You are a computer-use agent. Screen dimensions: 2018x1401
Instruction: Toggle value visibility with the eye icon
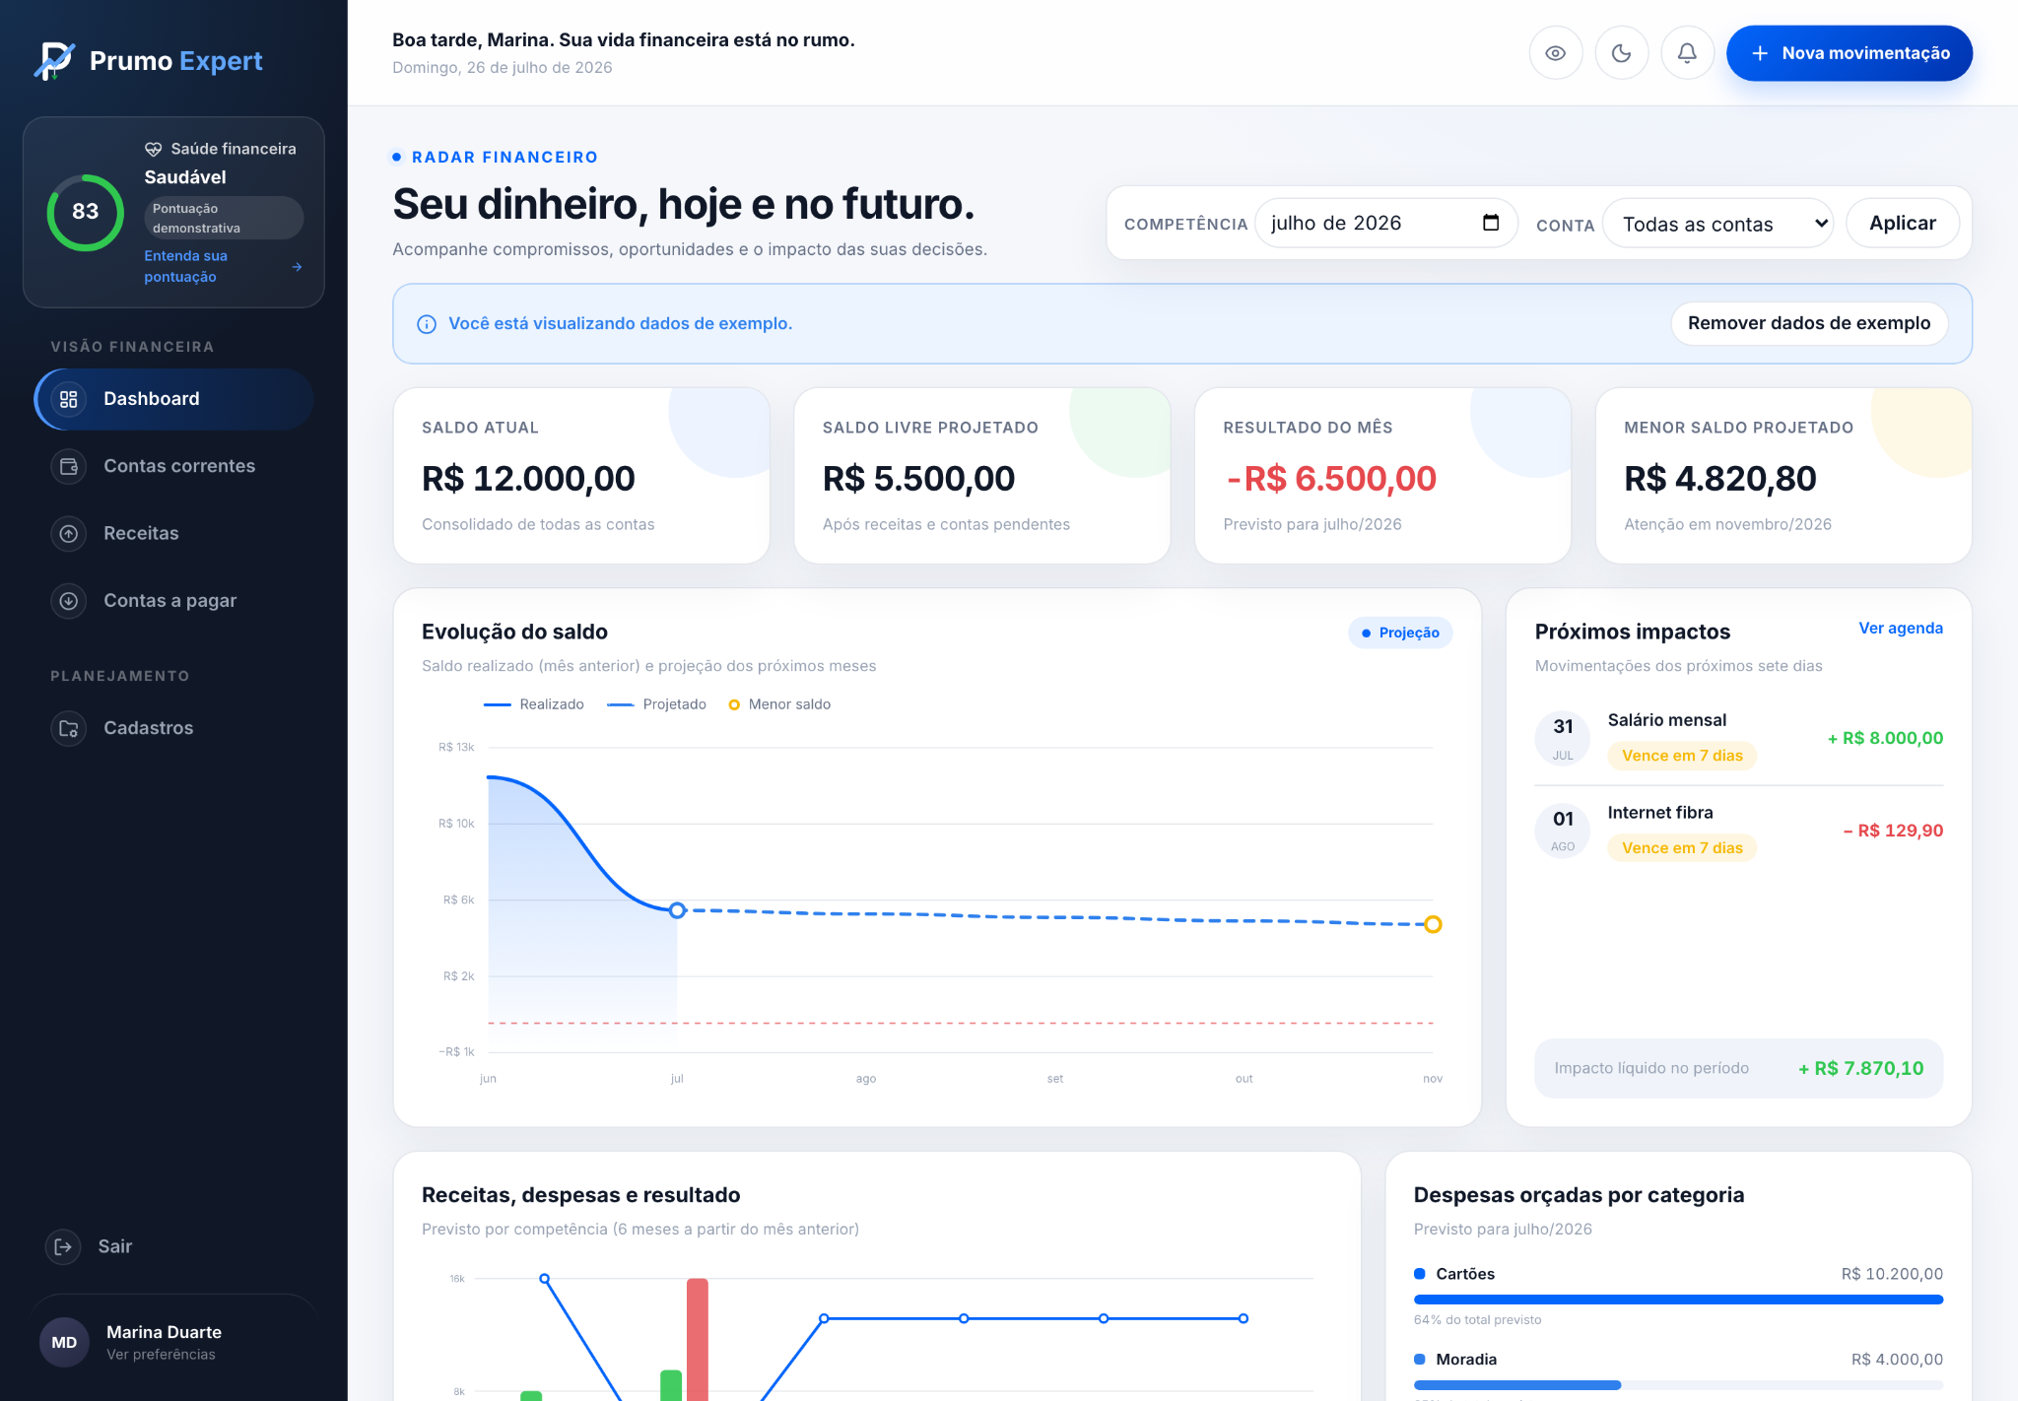click(1556, 53)
